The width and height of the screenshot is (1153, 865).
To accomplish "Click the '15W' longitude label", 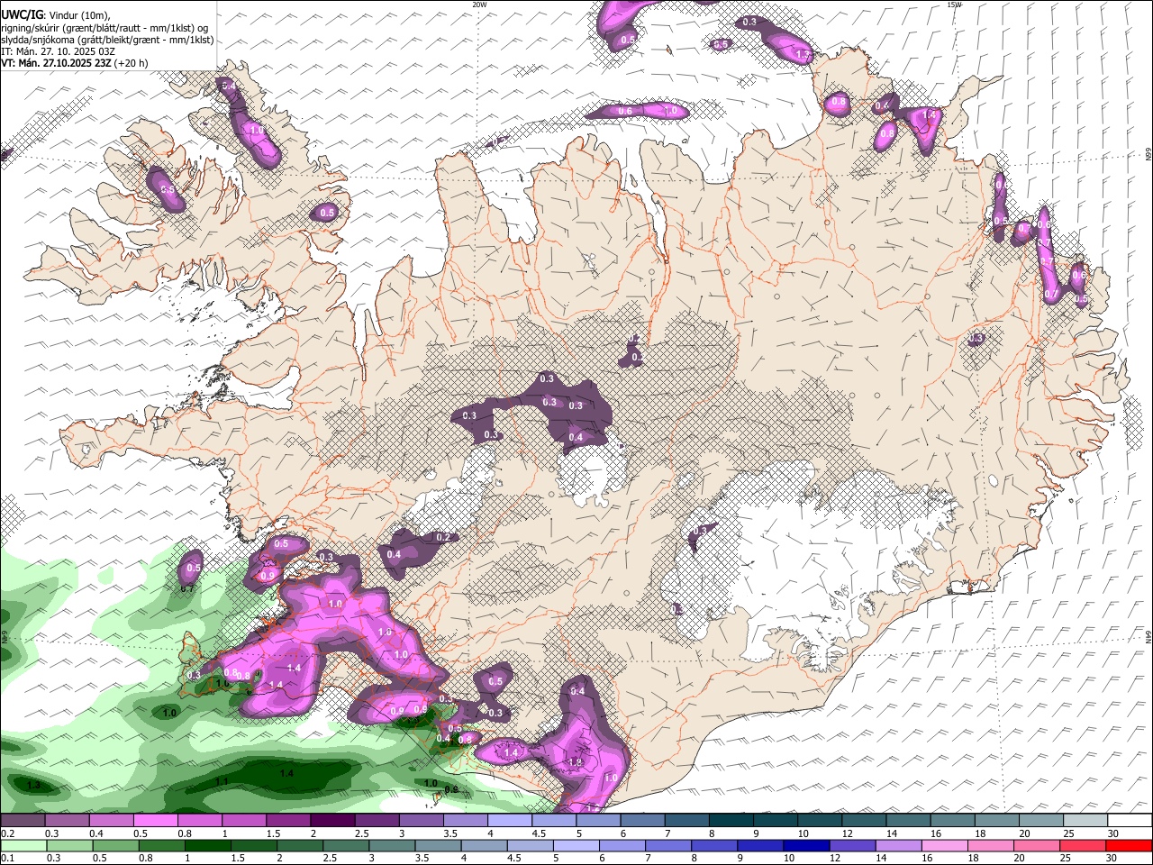I will tap(956, 5).
